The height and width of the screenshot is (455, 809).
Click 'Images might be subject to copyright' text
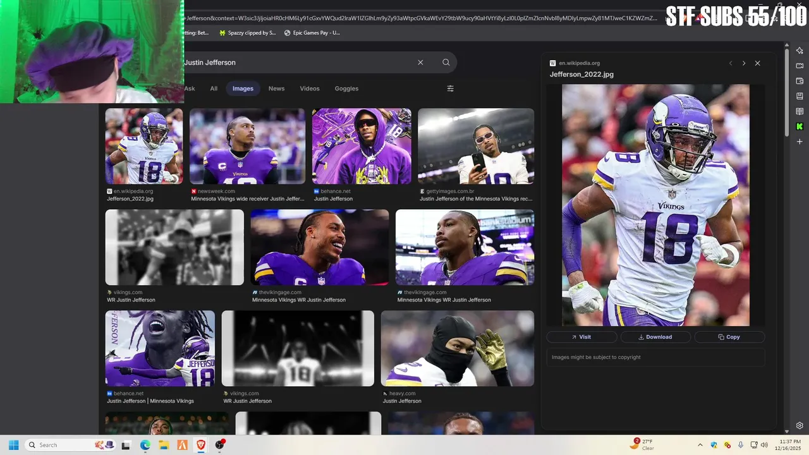click(x=596, y=357)
